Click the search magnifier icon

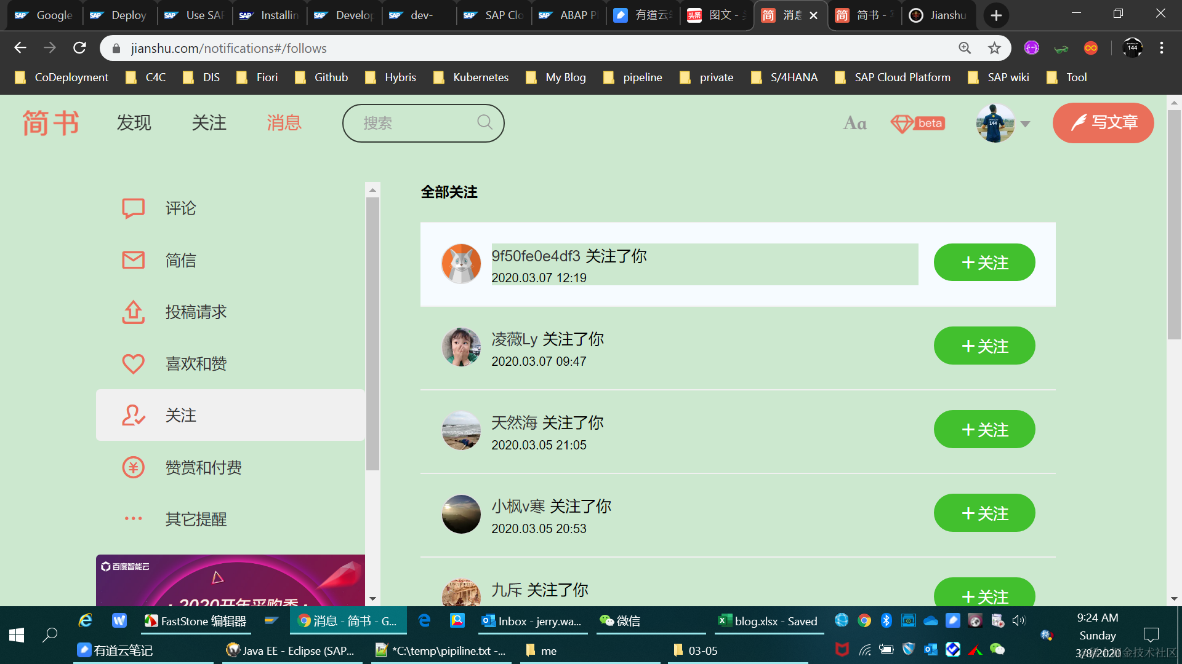(x=484, y=122)
